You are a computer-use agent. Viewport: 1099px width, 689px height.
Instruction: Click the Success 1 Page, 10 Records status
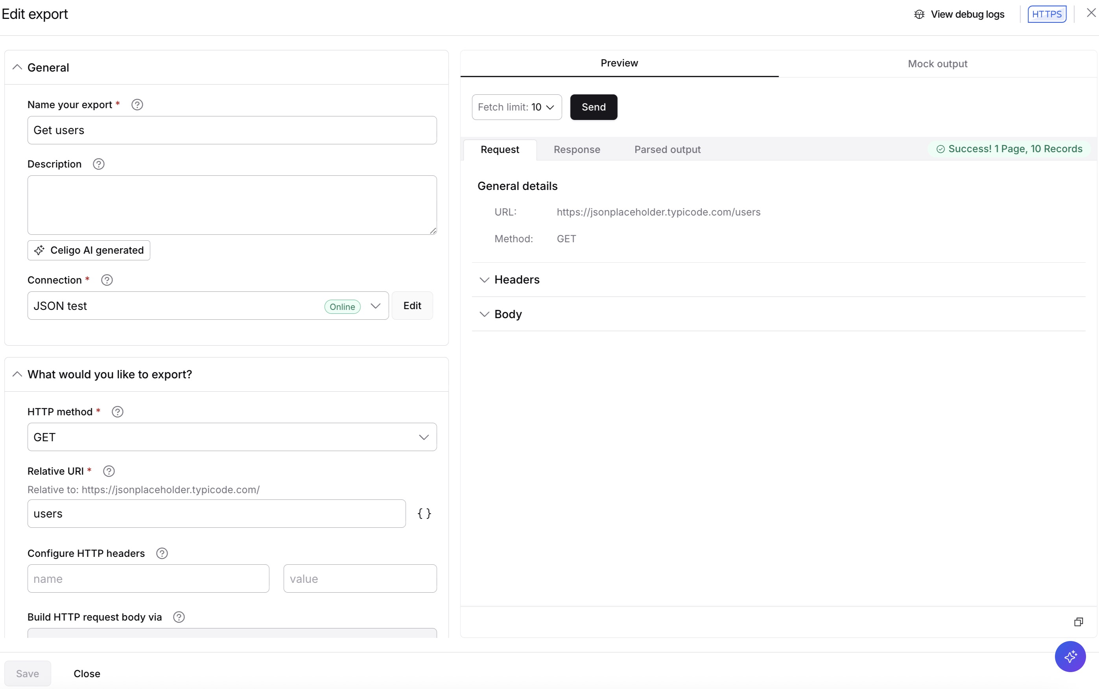tap(1009, 149)
